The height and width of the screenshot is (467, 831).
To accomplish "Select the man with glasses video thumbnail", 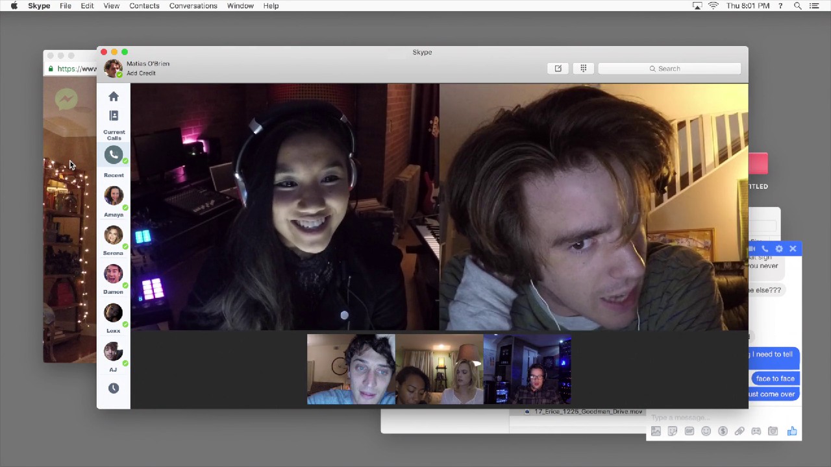I will click(528, 369).
